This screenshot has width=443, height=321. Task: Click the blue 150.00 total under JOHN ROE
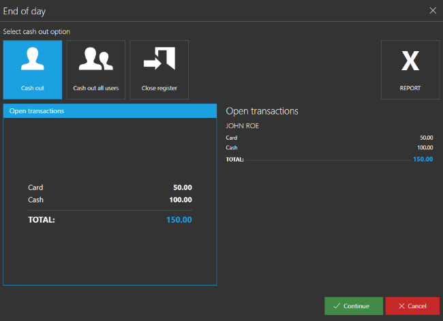(x=423, y=159)
